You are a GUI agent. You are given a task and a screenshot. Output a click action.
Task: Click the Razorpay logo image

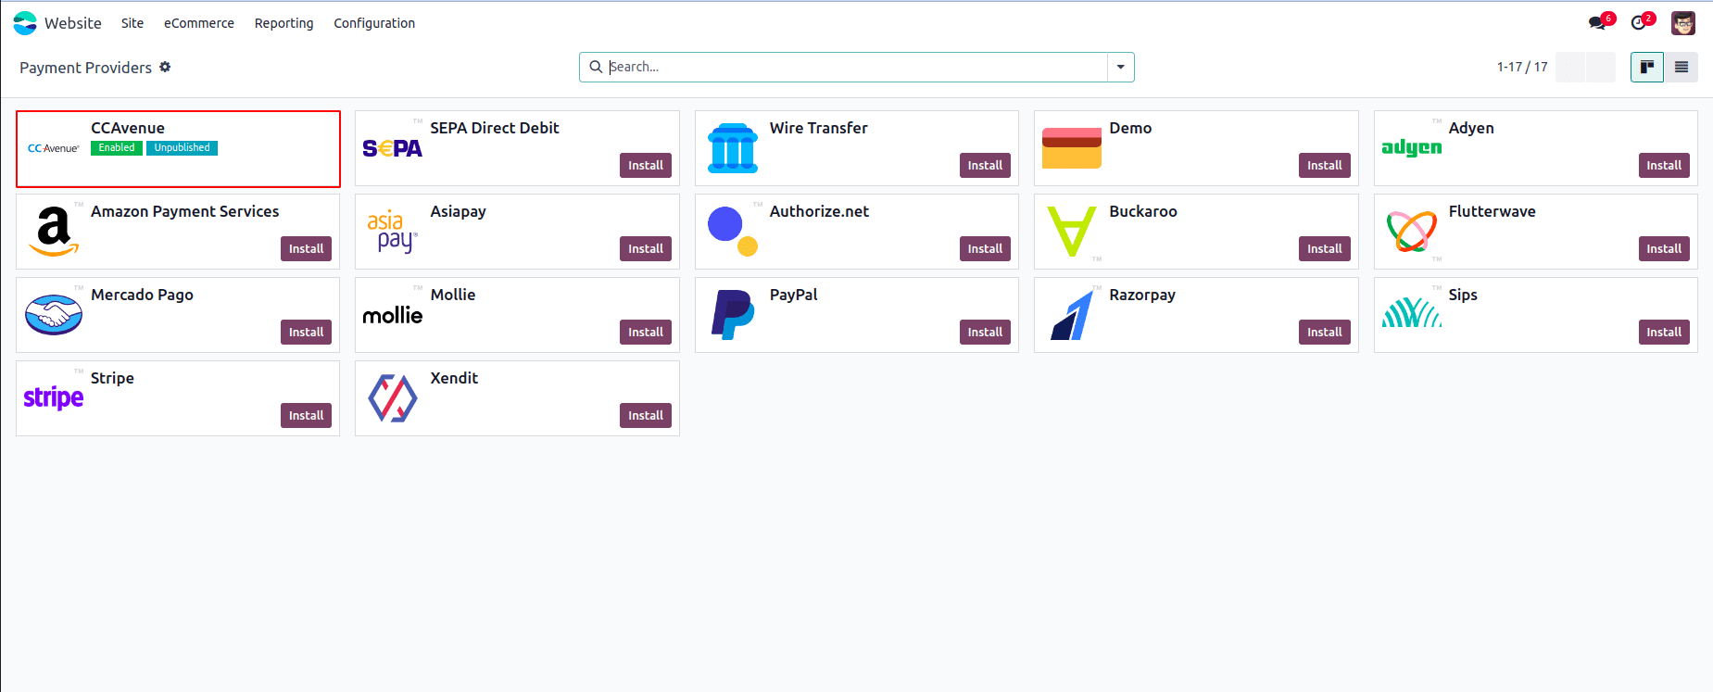(1072, 315)
